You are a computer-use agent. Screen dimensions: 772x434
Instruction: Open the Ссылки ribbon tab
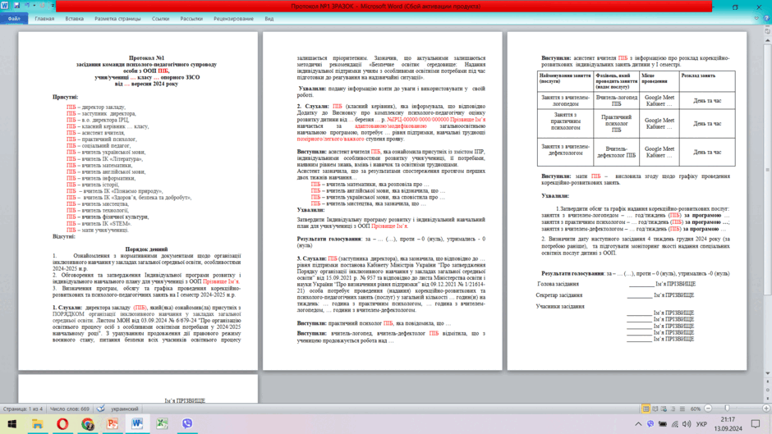(160, 19)
